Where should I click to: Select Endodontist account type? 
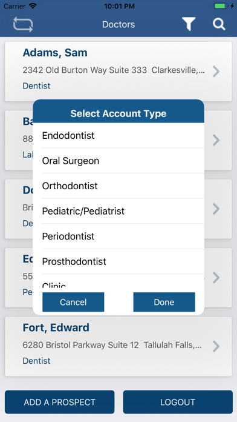(118, 135)
